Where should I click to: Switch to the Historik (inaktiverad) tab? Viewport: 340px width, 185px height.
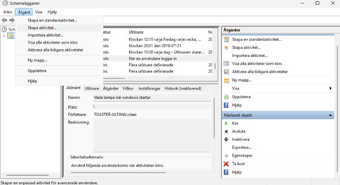click(183, 88)
